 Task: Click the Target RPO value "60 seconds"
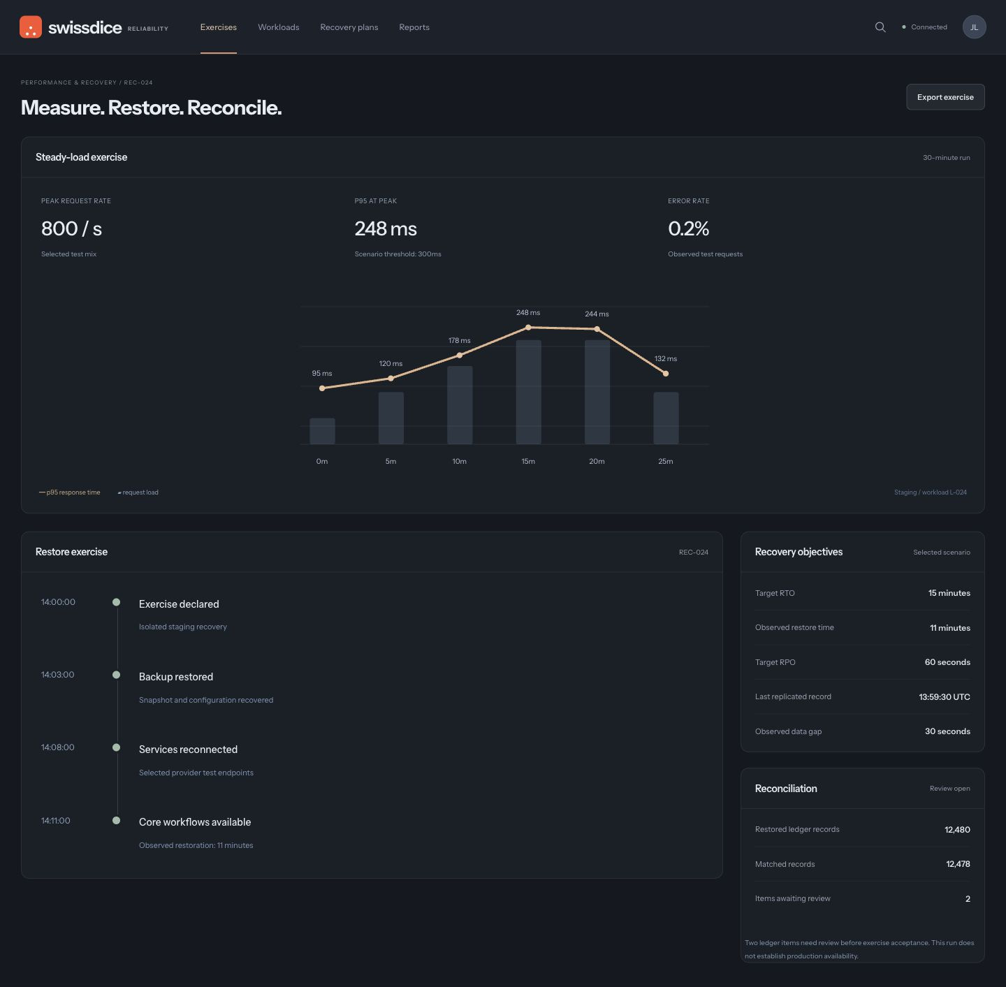coord(947,662)
